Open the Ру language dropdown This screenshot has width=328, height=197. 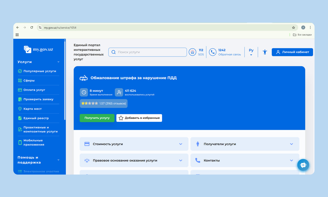[x=251, y=52]
